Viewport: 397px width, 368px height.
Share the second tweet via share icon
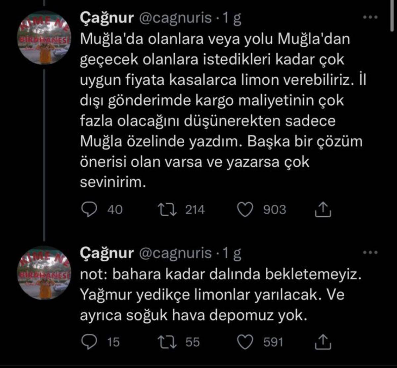pyautogui.click(x=322, y=342)
